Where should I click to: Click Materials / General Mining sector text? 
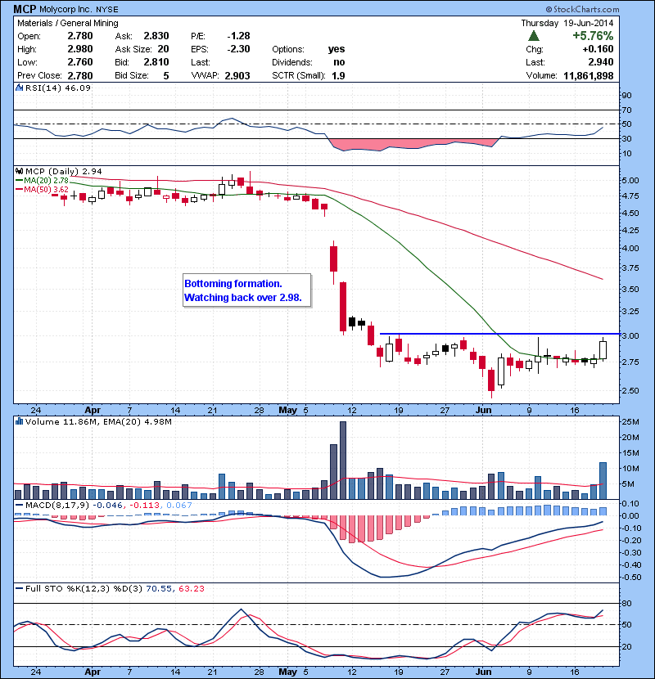pos(68,24)
